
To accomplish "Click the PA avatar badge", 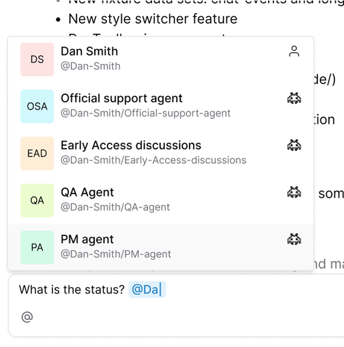I will click(37, 247).
